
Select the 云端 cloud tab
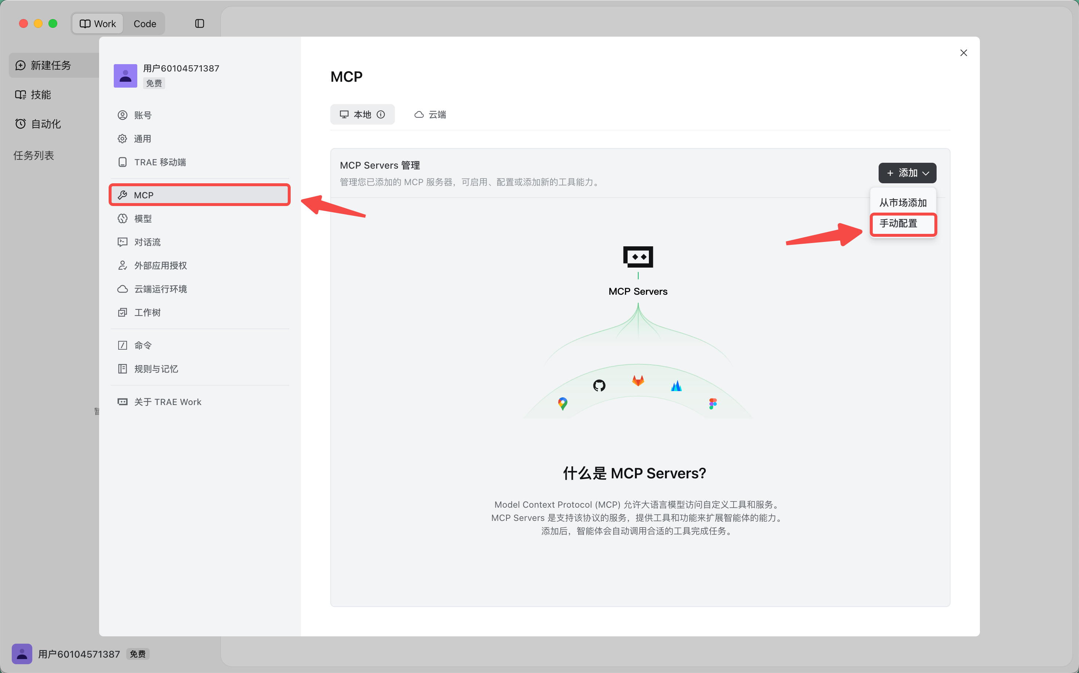click(430, 114)
